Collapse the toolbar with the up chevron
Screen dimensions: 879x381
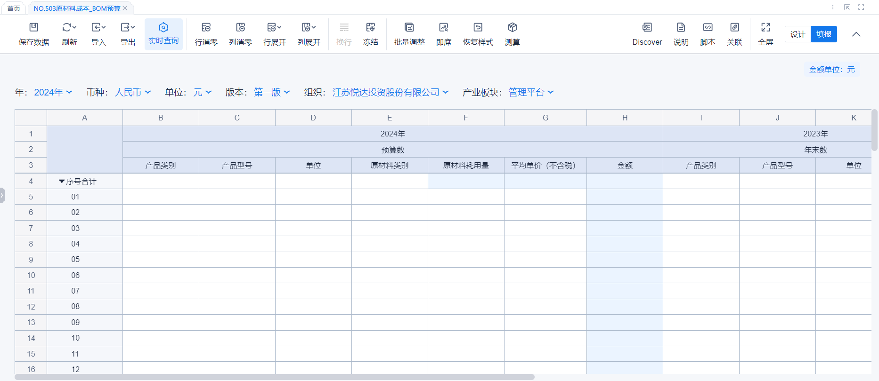point(856,34)
